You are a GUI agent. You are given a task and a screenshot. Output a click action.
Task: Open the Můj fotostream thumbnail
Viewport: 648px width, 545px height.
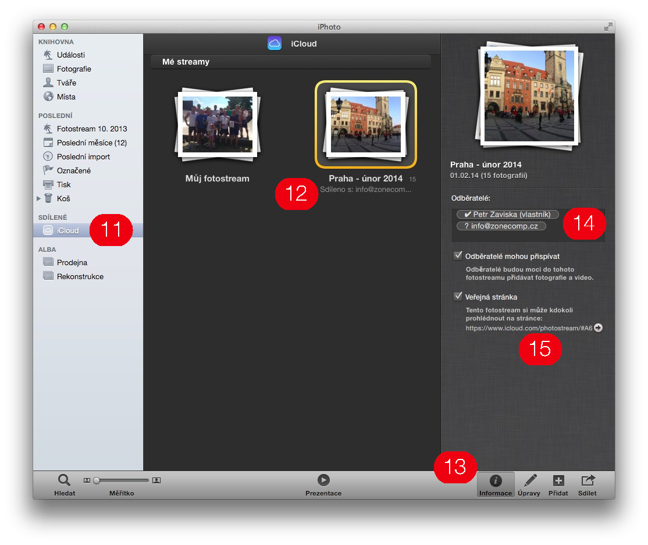[x=217, y=124]
